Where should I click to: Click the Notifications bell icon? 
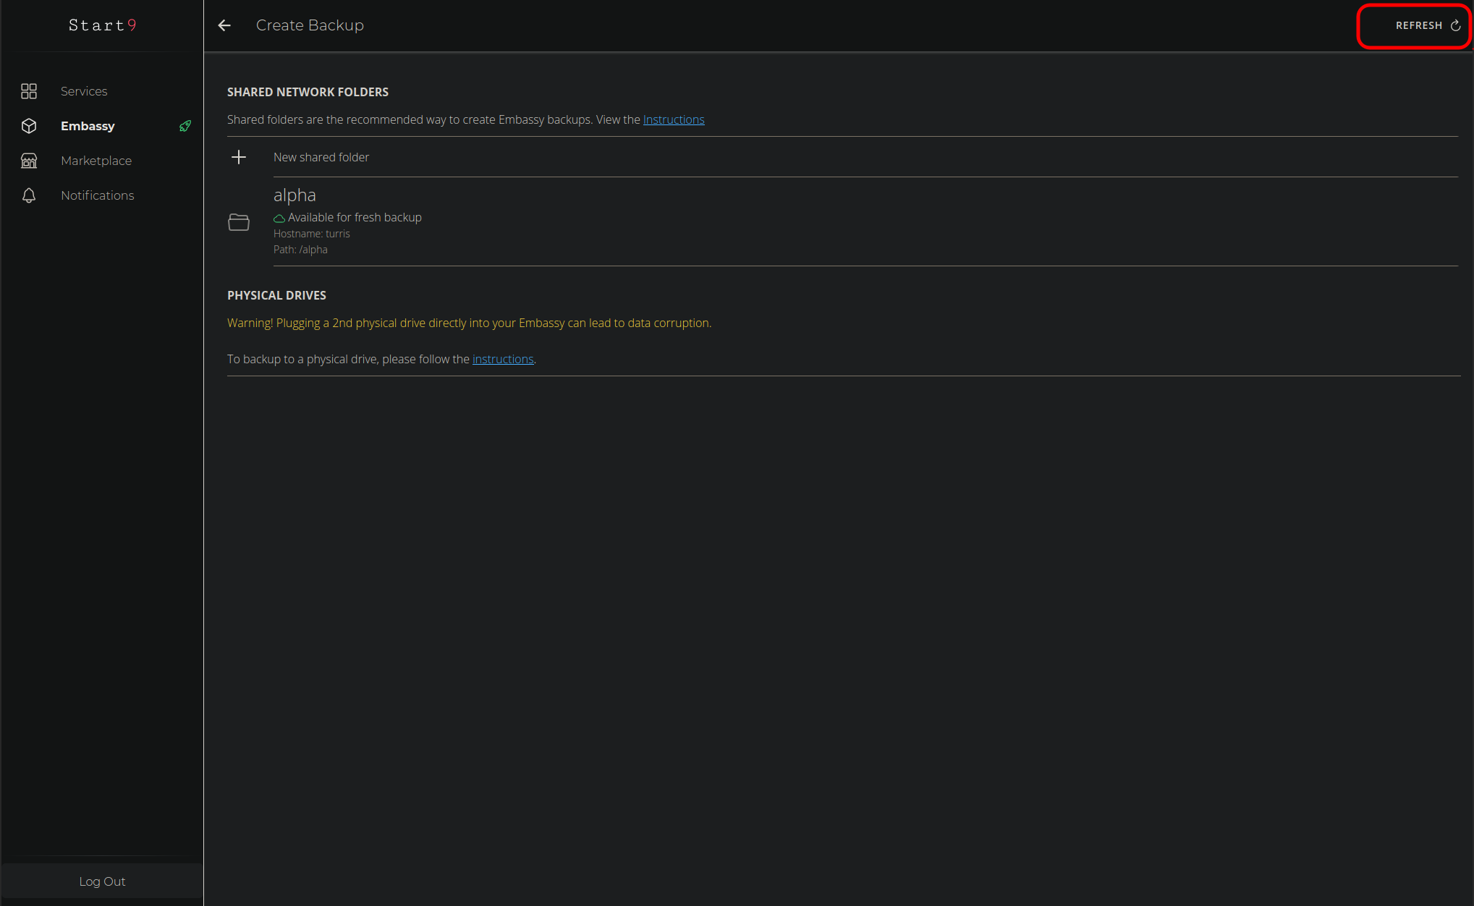pos(29,195)
